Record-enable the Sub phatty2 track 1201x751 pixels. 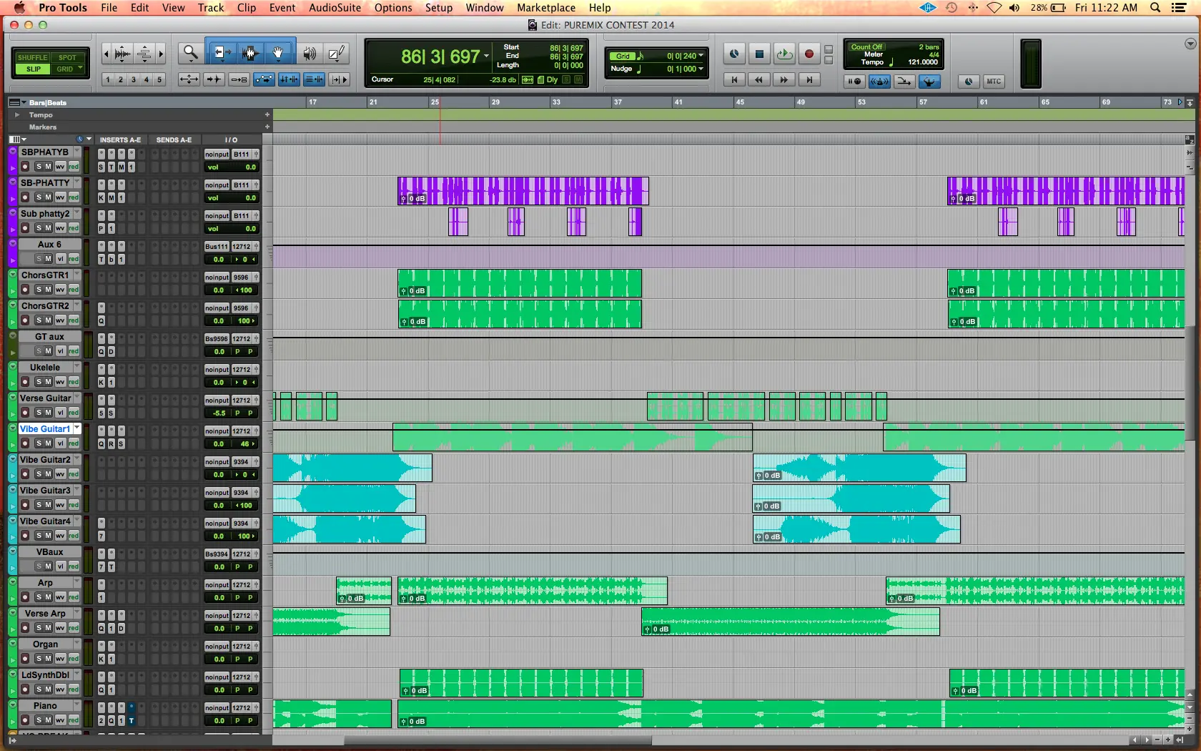pos(25,228)
